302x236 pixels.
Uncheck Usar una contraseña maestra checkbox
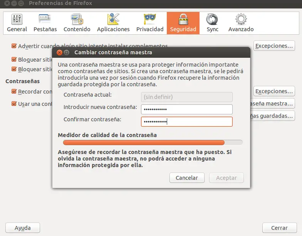coord(14,104)
